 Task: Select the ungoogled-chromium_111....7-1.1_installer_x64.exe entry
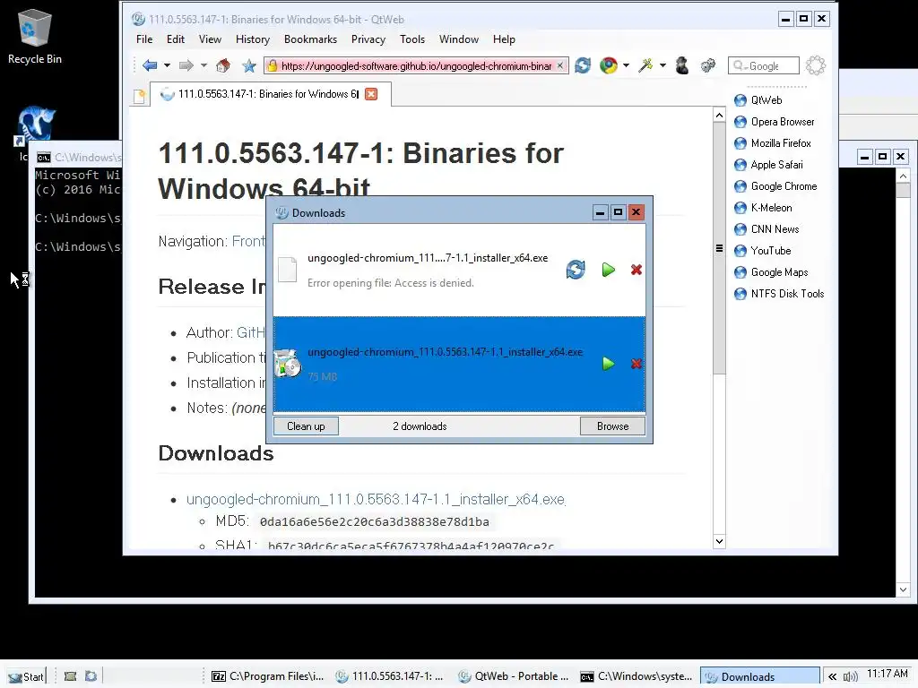click(460, 270)
